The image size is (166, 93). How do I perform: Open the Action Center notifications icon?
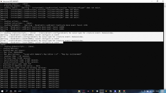[162, 91]
